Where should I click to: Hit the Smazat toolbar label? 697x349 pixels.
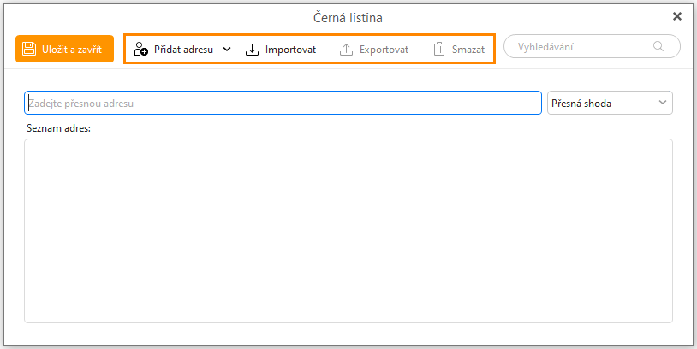click(468, 50)
